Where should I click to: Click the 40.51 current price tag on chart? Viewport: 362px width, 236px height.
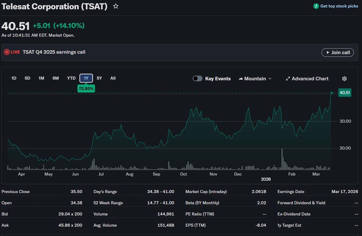tap(345, 93)
